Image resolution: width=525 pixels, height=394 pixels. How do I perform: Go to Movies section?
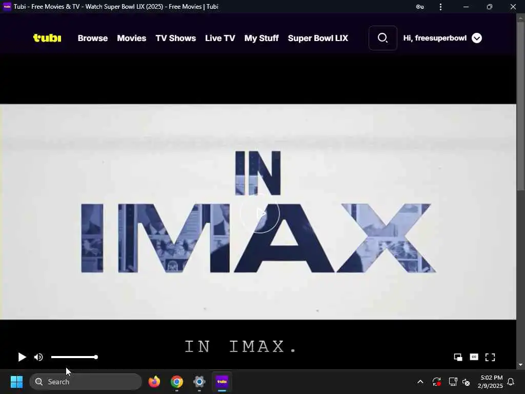(x=132, y=38)
